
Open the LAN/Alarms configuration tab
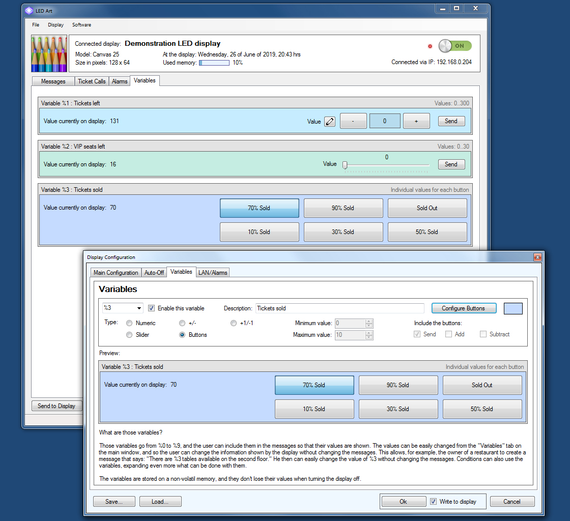[x=213, y=273]
